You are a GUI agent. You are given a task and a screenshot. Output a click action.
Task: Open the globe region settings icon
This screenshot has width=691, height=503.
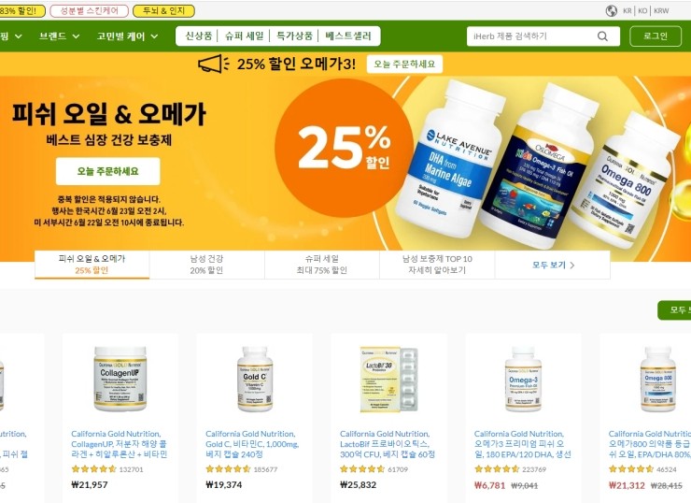[x=612, y=11]
